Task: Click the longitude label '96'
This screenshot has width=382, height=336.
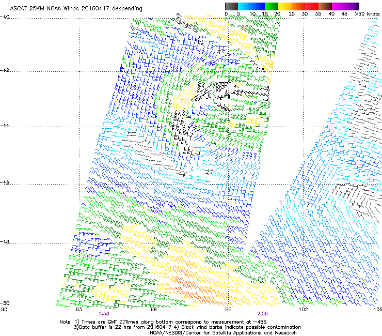Action: coord(154,310)
